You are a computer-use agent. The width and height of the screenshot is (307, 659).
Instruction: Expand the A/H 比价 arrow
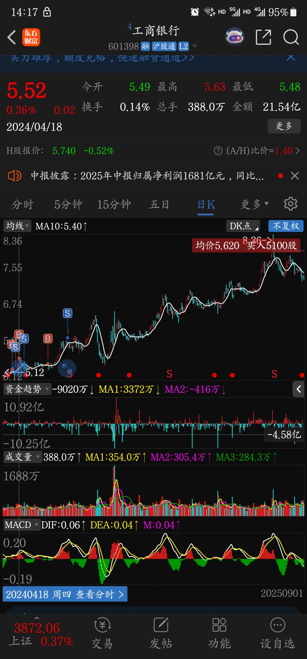tap(298, 151)
